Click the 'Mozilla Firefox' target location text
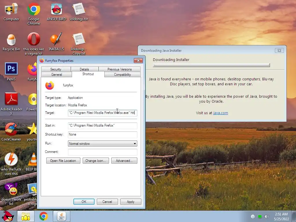Image resolution: width=296 pixels, height=222 pixels. point(77,105)
